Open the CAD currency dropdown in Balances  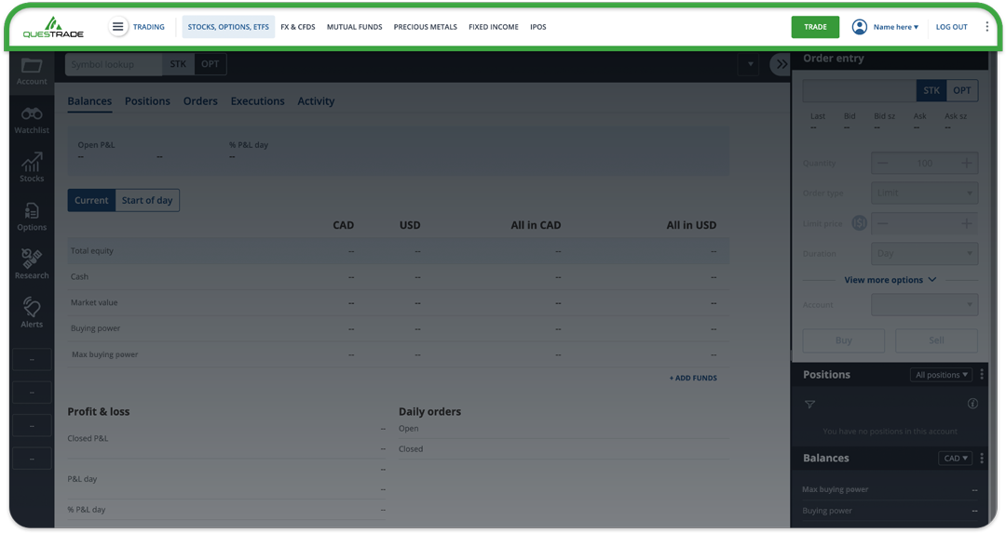[956, 459]
